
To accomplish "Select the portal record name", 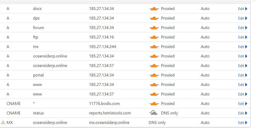I will click(x=38, y=75).
